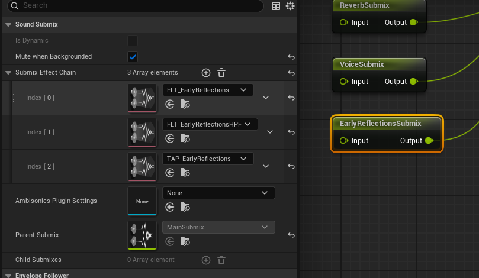Image resolution: width=479 pixels, height=278 pixels.
Task: Click the EarlyReflectionsSubmix Output pin
Action: click(x=429, y=141)
